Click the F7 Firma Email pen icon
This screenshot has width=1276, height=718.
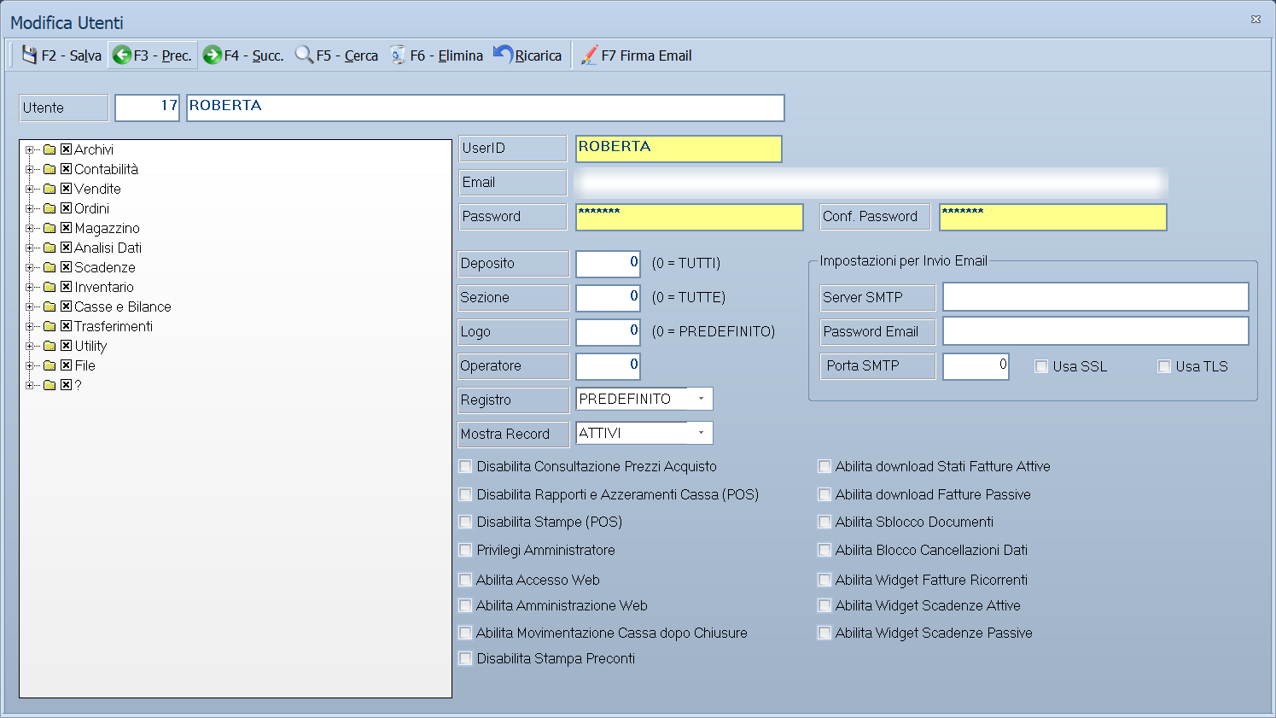click(x=589, y=55)
